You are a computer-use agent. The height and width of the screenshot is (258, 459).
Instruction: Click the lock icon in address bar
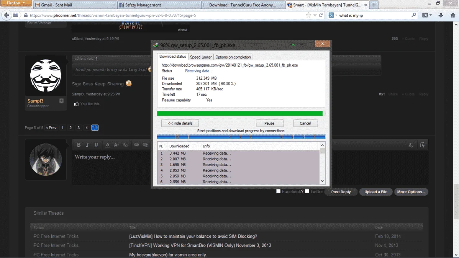click(x=26, y=15)
